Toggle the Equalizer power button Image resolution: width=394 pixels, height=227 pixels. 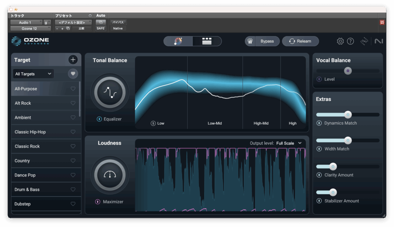point(99,119)
